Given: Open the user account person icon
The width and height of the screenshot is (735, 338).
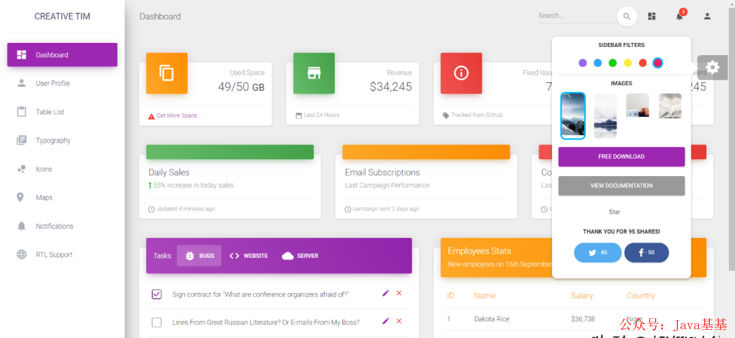Looking at the screenshot, I should [707, 16].
